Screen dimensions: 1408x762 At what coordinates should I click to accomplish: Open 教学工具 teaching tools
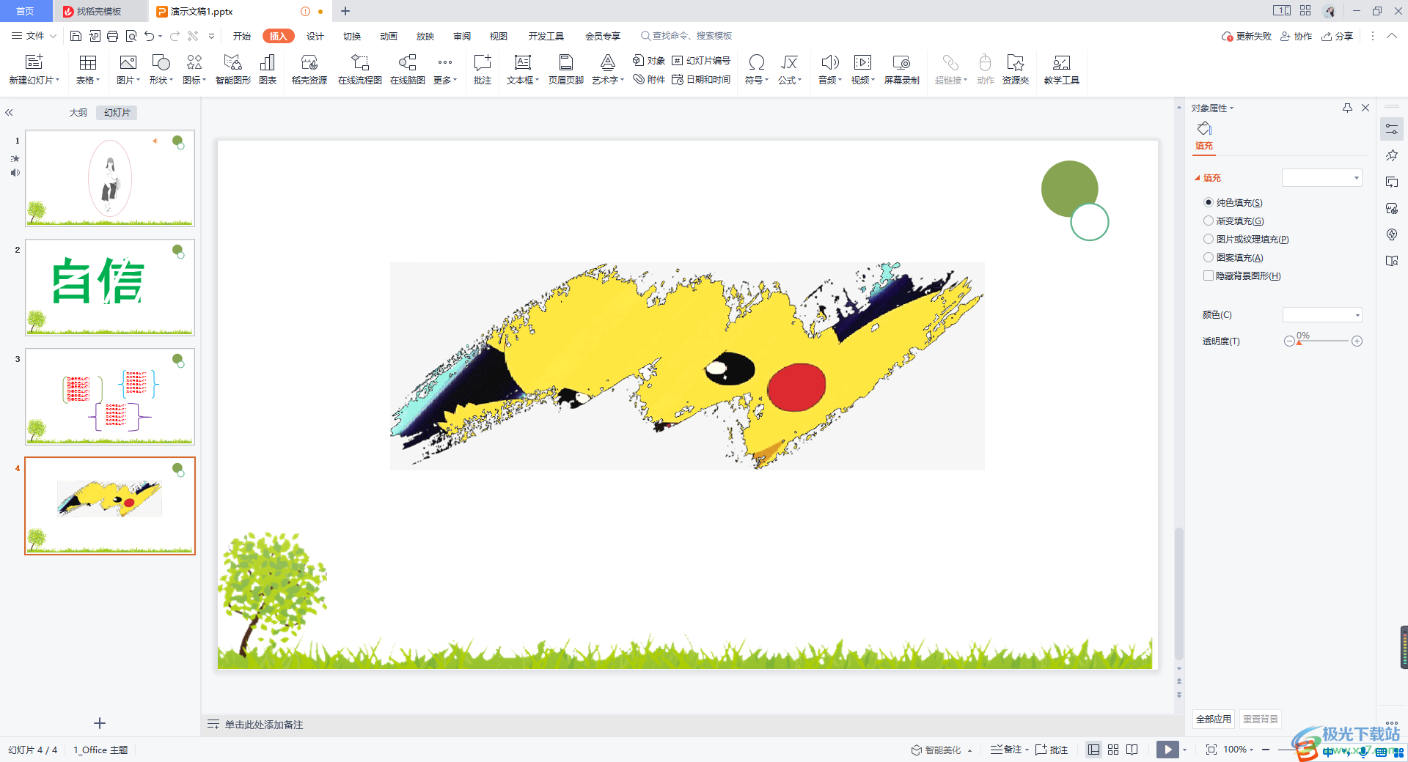[x=1061, y=62]
